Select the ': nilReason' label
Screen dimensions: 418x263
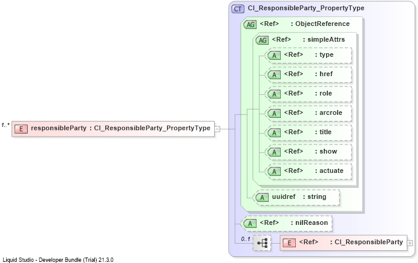[x=309, y=222]
